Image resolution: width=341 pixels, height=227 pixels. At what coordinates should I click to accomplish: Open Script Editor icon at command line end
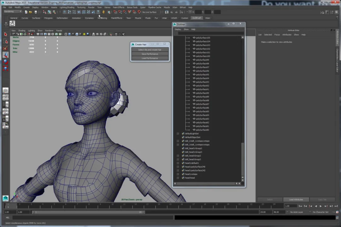point(337,218)
